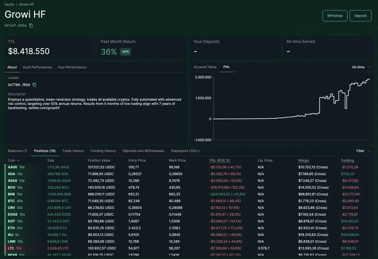
Task: Click the Withdraw button
Action: point(335,16)
